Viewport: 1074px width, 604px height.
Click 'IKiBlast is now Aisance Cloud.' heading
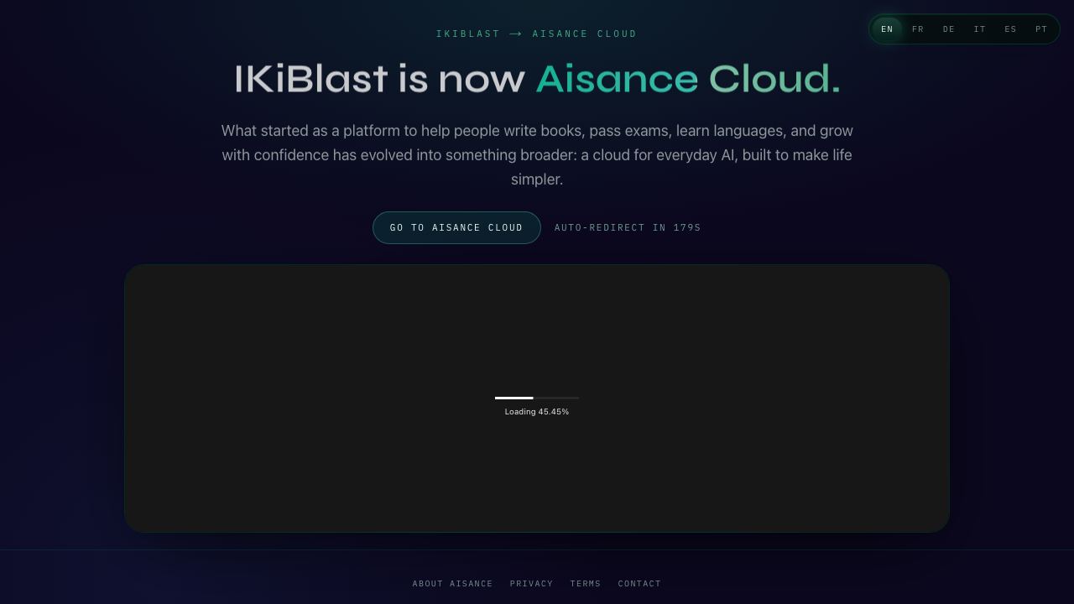pos(537,79)
